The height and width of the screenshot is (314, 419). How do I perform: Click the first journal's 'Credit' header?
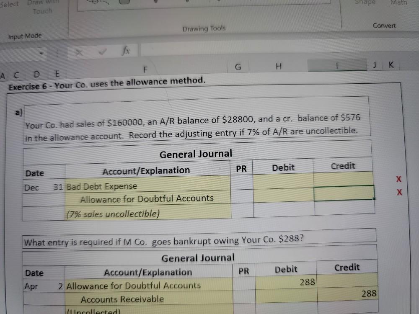coord(343,166)
